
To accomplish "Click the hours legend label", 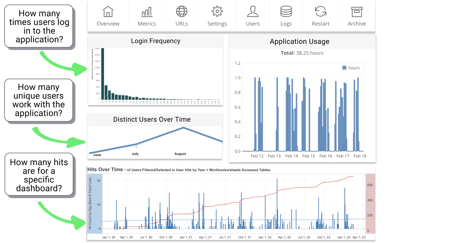I will click(x=354, y=68).
